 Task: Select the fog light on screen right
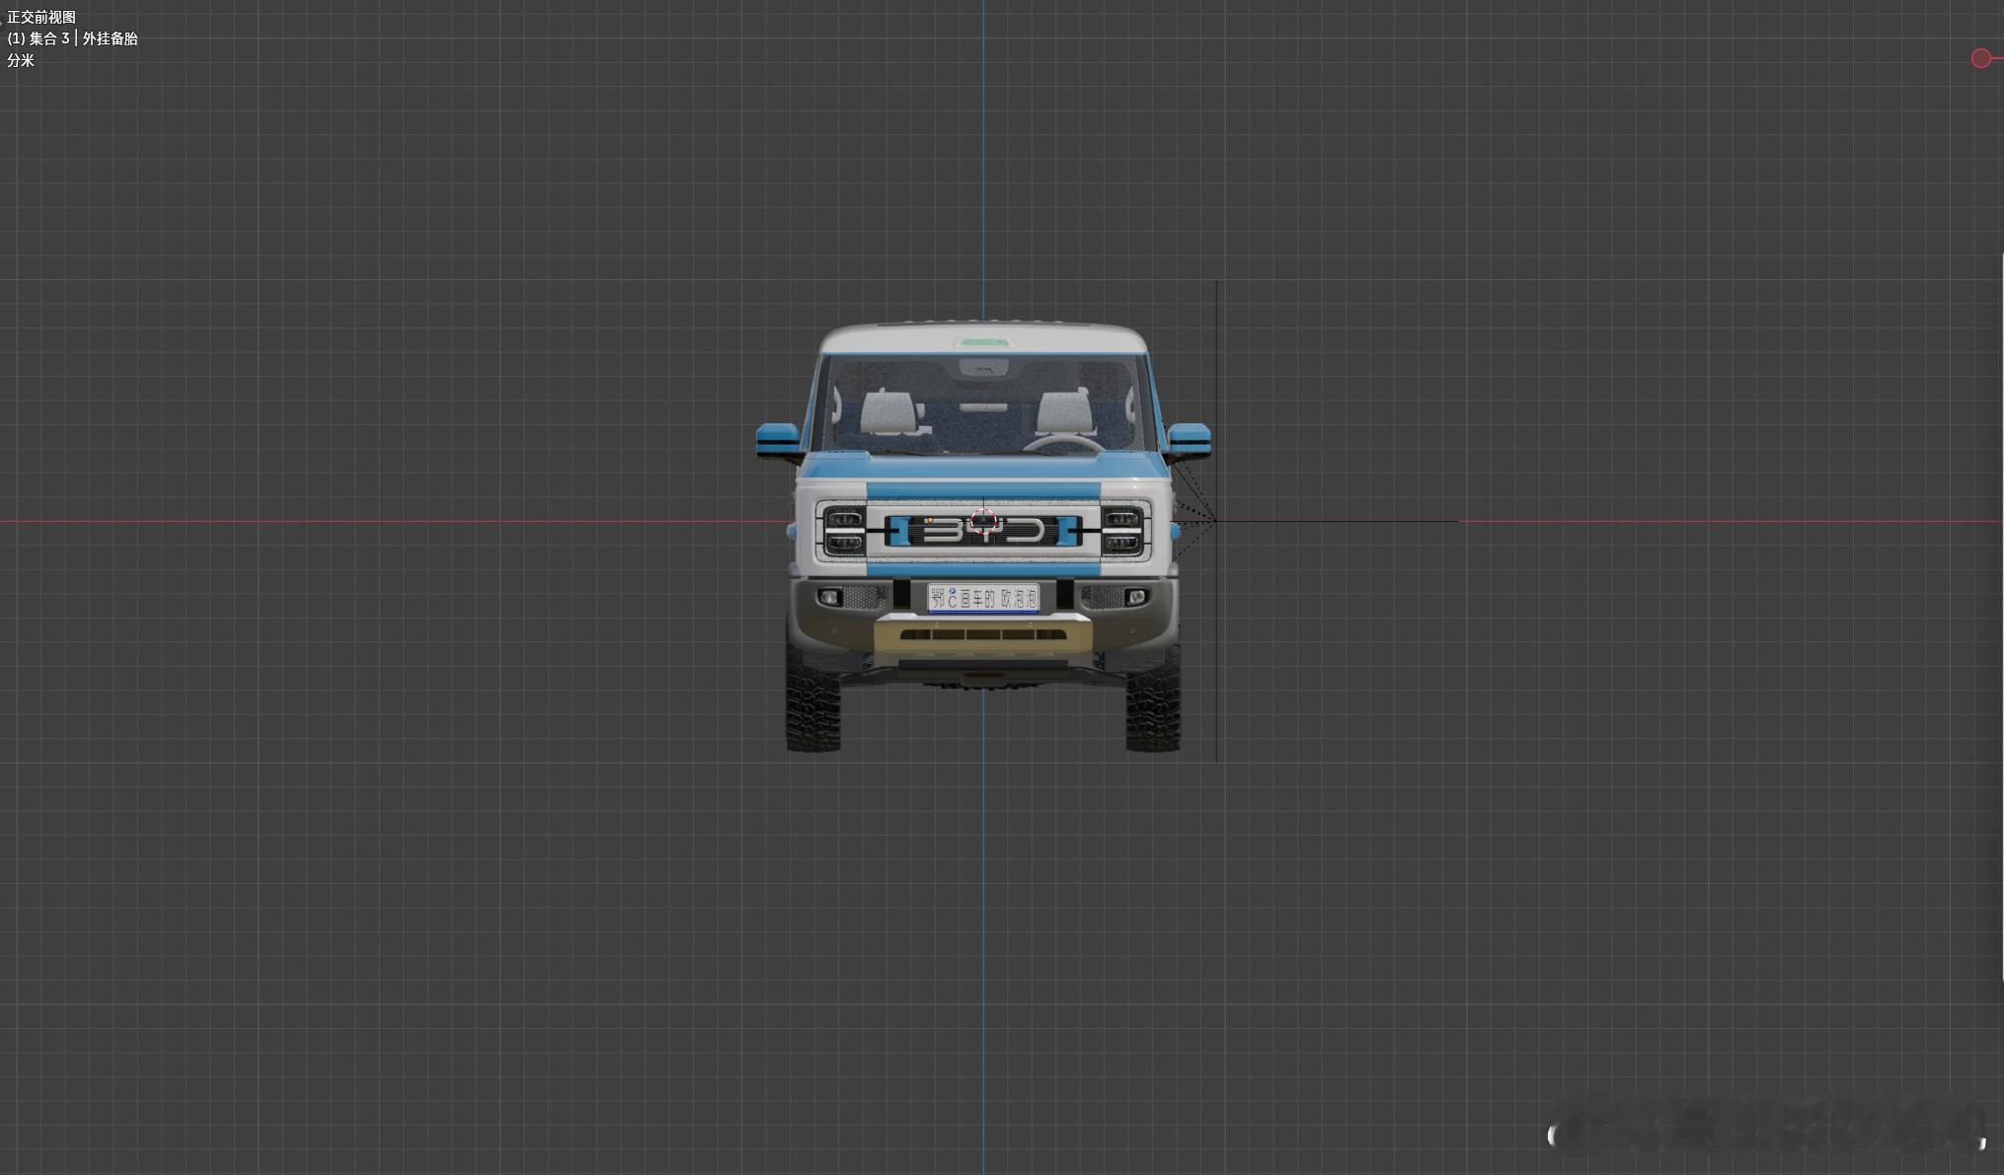click(x=1135, y=597)
